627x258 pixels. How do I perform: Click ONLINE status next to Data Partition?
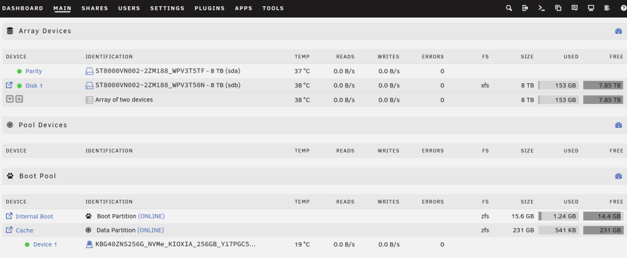tap(150, 230)
